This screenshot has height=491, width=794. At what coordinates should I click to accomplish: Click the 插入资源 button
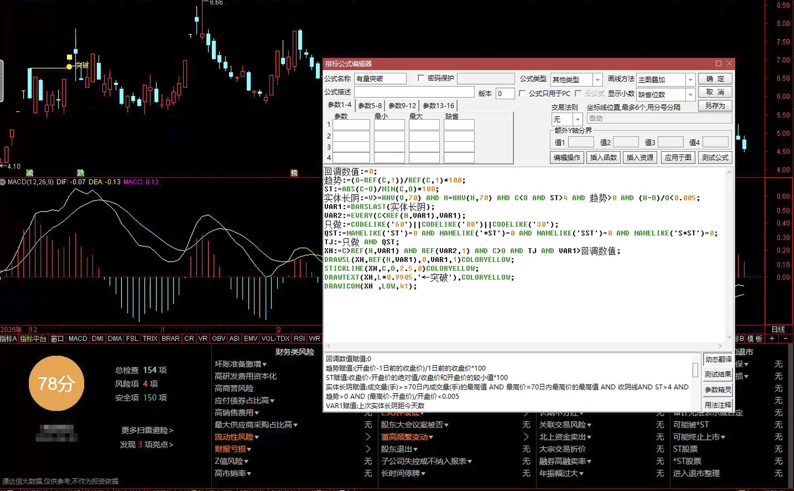pyautogui.click(x=640, y=157)
